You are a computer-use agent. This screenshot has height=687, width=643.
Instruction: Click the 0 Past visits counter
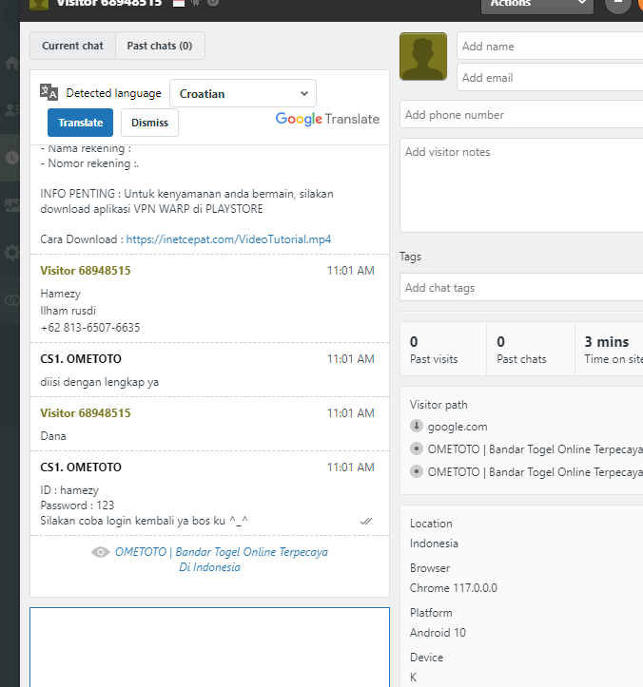click(x=443, y=349)
